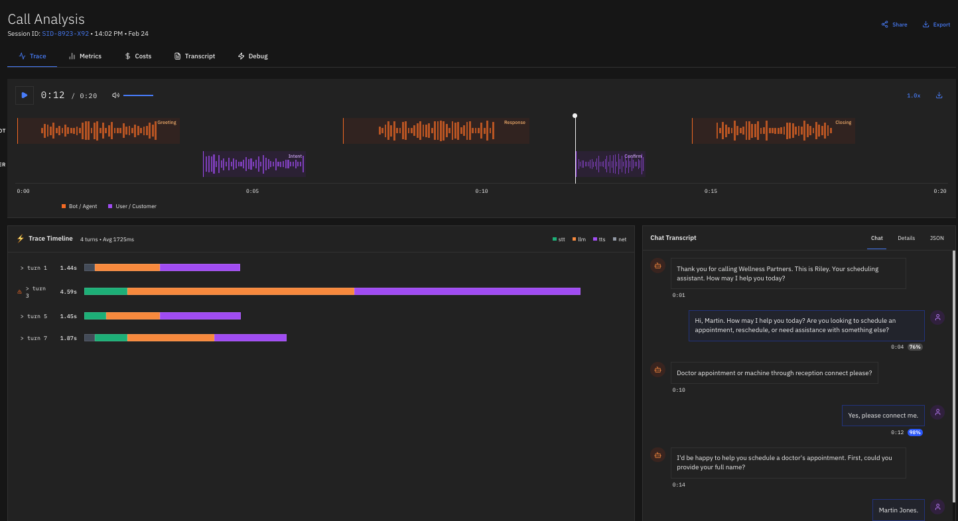This screenshot has width=958, height=521.
Task: Download the audio recording icon
Action: (939, 95)
